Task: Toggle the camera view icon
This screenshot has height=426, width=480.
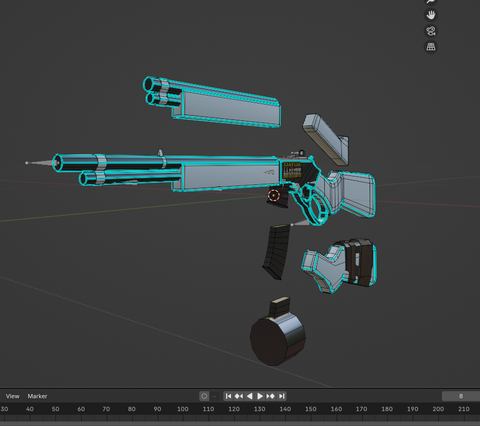Action: [430, 31]
